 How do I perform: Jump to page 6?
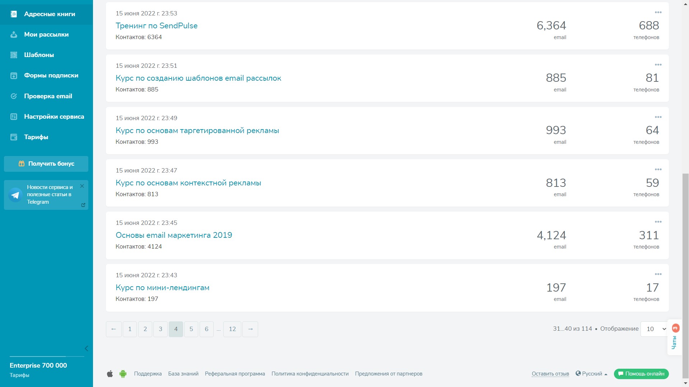point(206,329)
